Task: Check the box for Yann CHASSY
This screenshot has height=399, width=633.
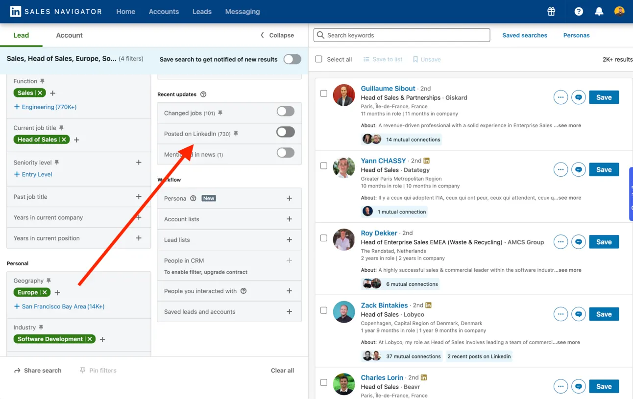Action: tap(324, 165)
